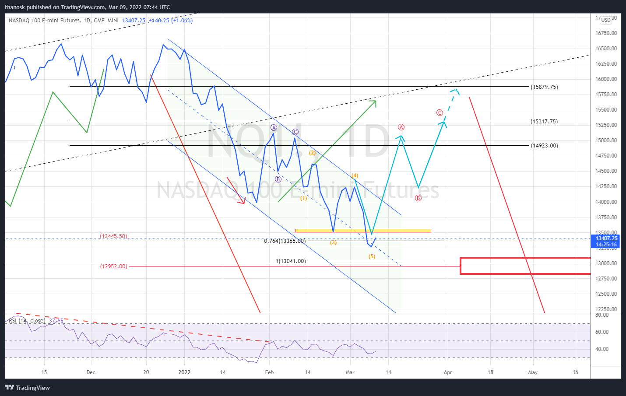The height and width of the screenshot is (396, 626).
Task: Select the orange (4) wave label
Action: click(355, 175)
